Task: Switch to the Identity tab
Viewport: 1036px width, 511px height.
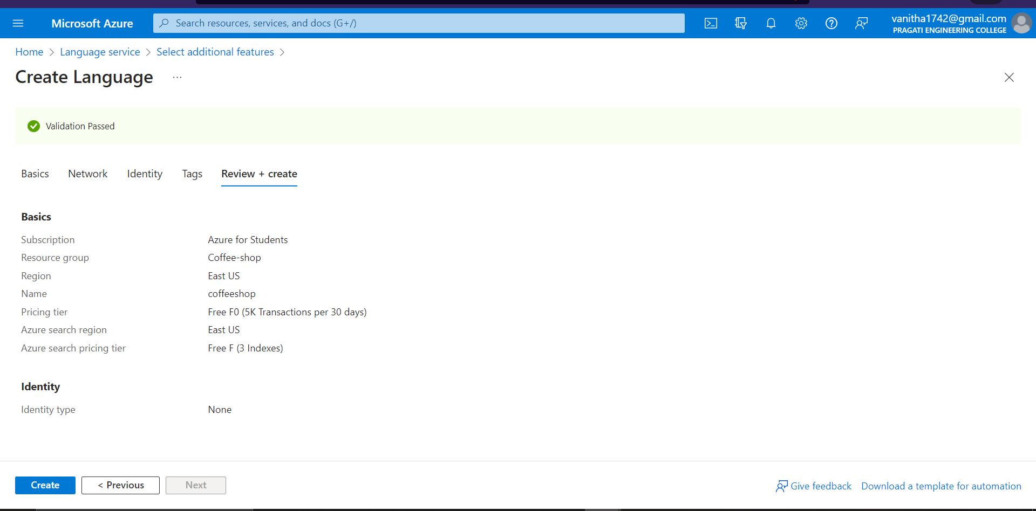Action: [x=145, y=174]
